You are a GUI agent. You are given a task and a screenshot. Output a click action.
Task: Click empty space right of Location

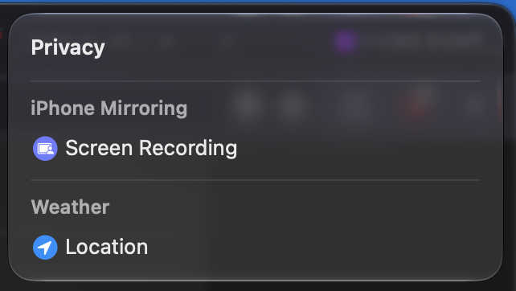click(x=314, y=248)
